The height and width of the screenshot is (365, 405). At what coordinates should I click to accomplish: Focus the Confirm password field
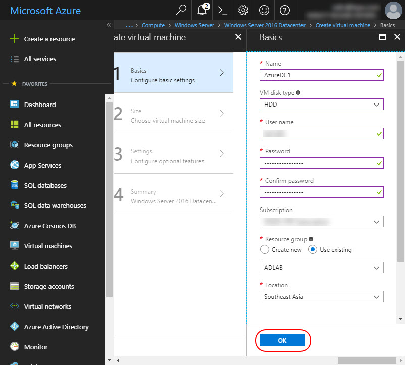pos(321,192)
